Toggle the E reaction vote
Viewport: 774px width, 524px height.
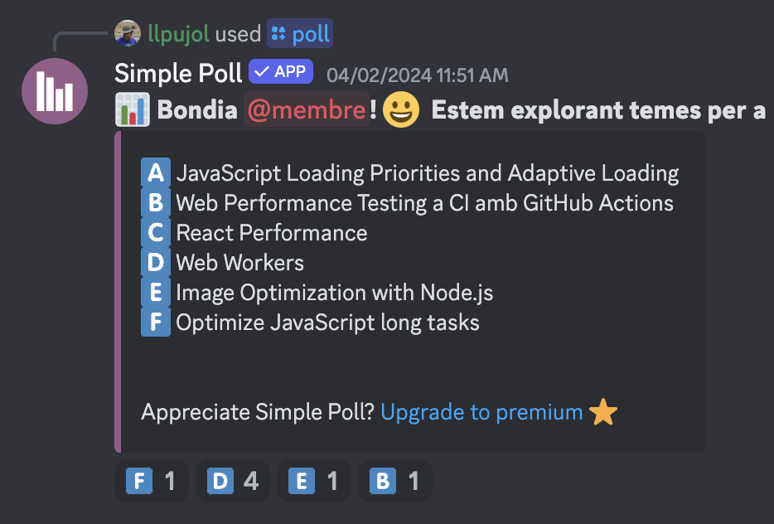pyautogui.click(x=313, y=481)
